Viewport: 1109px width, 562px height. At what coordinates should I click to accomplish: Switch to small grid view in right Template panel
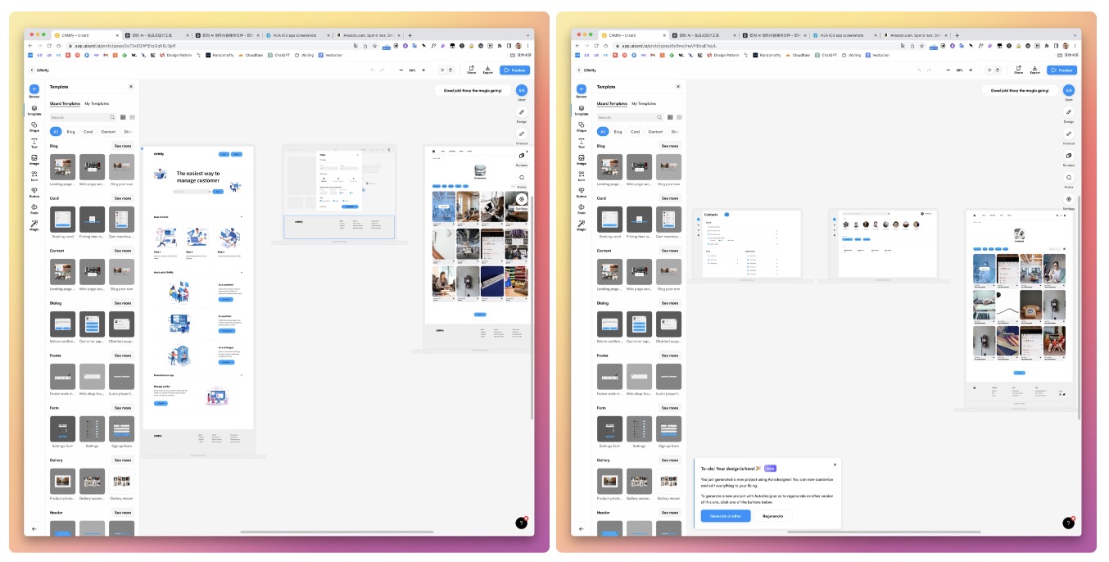[670, 117]
